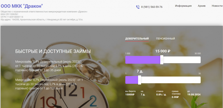Viewport: 223px width, 108px height.
Task: Select the Юр.адрес line
Action: click(42, 20)
